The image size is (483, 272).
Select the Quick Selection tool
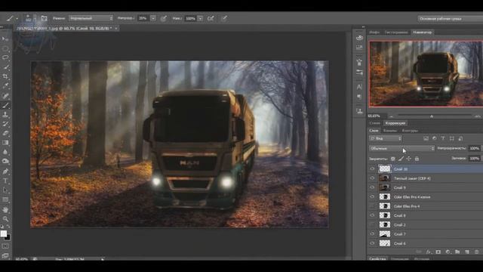point(5,67)
